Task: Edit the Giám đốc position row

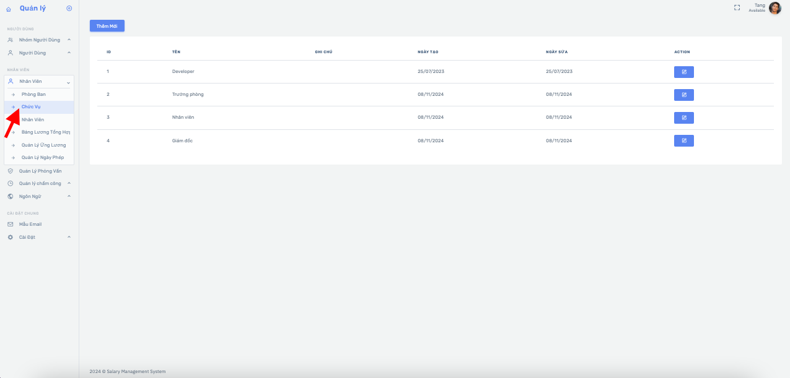Action: point(683,140)
